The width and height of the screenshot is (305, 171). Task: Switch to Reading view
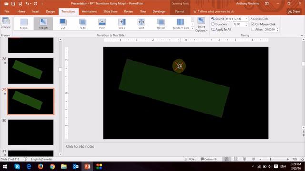244,159
